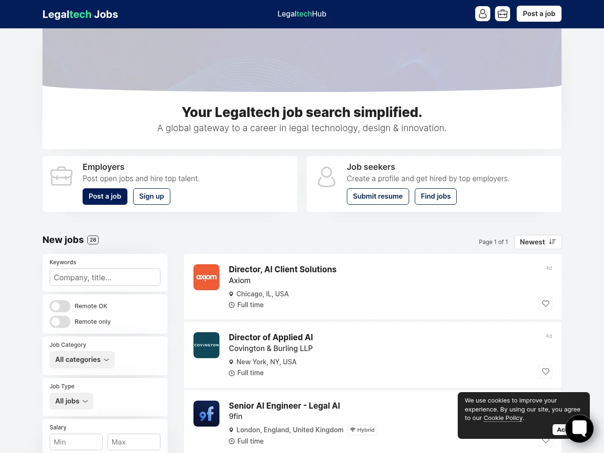Viewport: 604px width, 453px height.
Task: Open the Newest sort dropdown
Action: [x=538, y=242]
